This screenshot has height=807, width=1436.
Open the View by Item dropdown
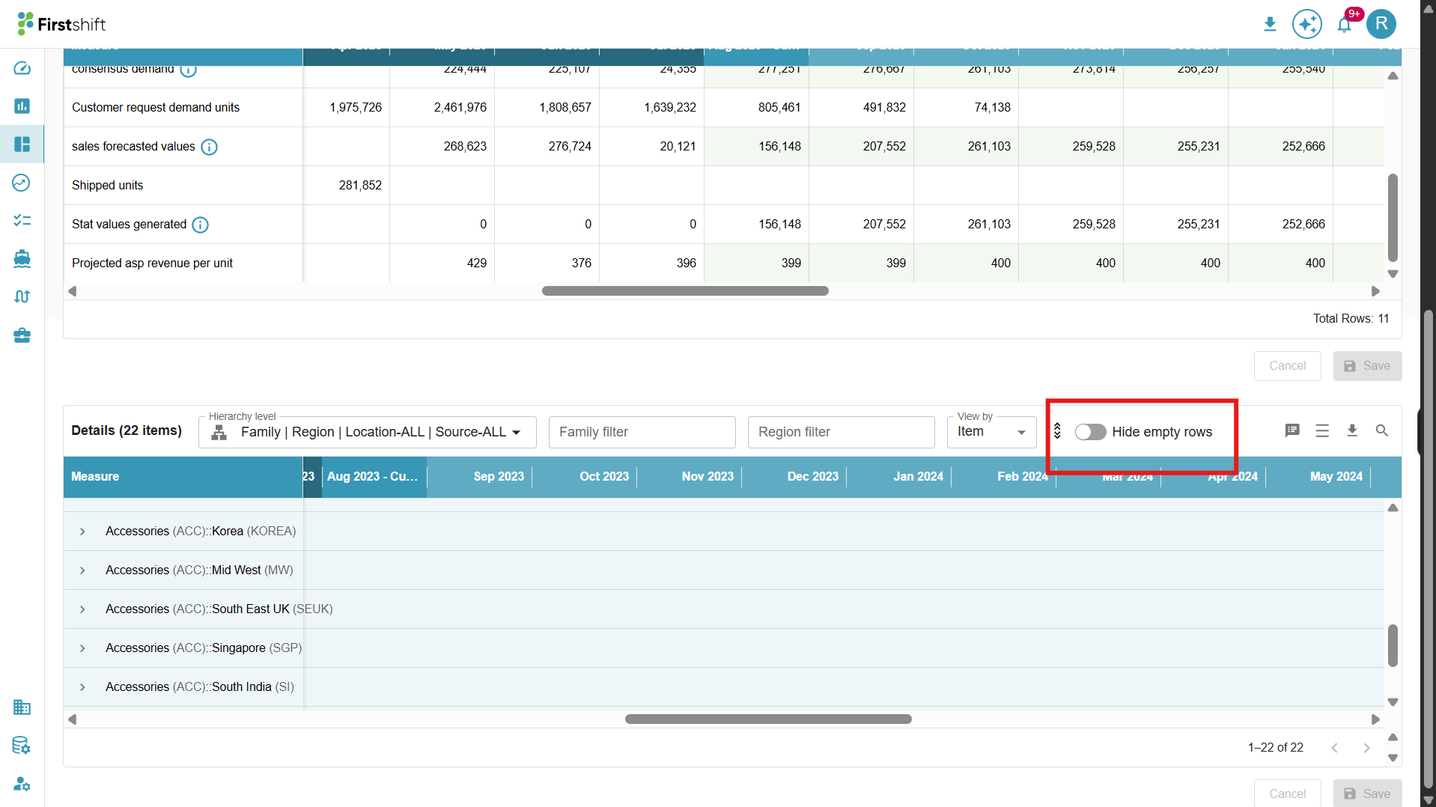pos(991,432)
